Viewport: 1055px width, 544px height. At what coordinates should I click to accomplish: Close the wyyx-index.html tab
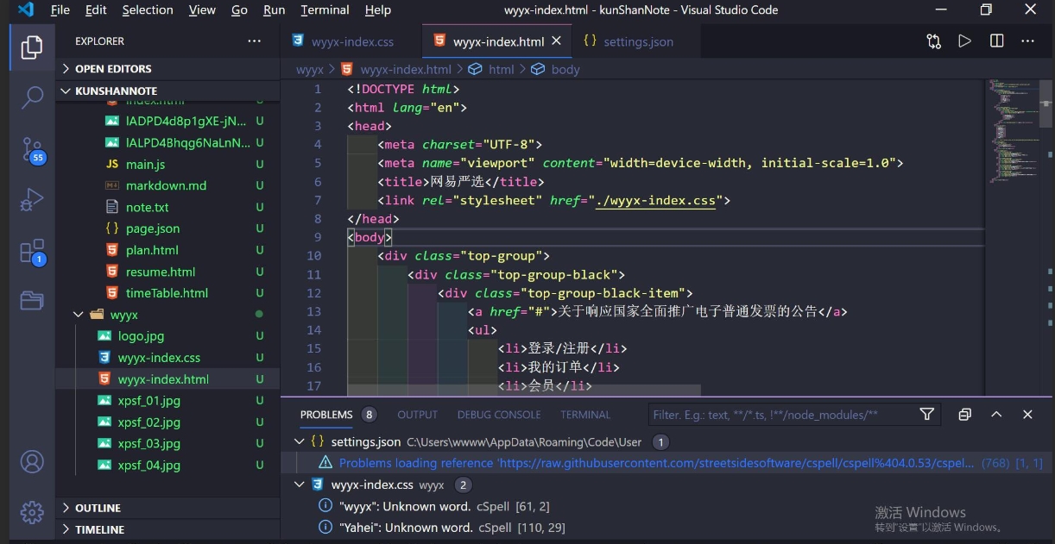point(556,41)
